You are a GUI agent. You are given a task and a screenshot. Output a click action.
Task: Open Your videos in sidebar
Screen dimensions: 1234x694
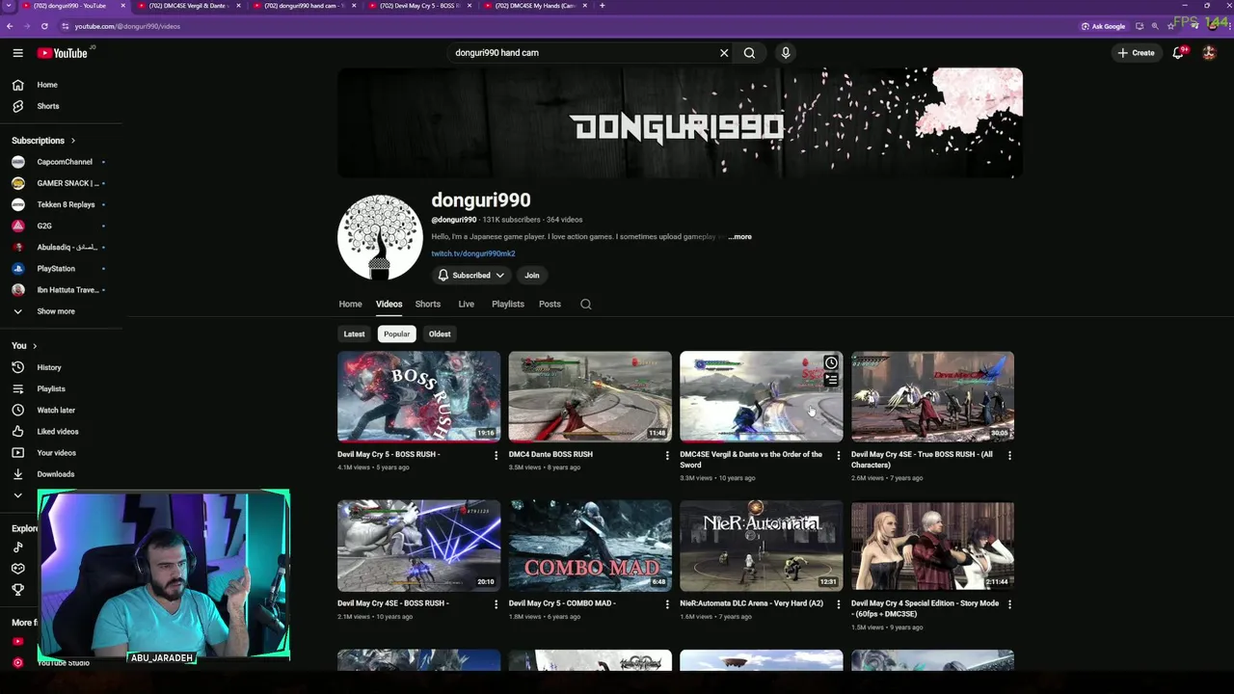point(56,452)
